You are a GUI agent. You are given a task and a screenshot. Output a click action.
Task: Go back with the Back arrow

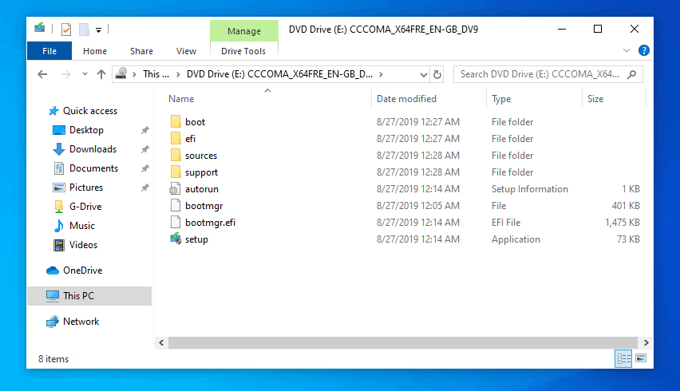coord(42,74)
